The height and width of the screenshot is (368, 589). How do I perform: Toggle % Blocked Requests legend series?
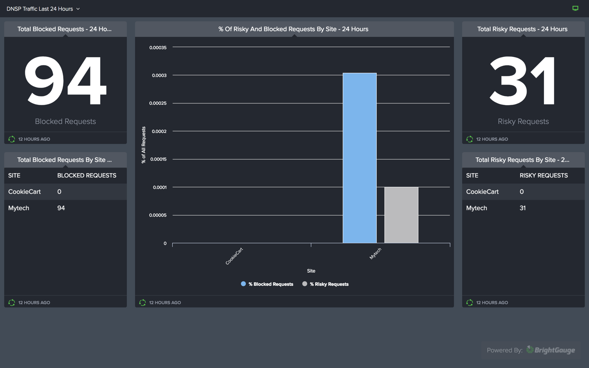267,284
